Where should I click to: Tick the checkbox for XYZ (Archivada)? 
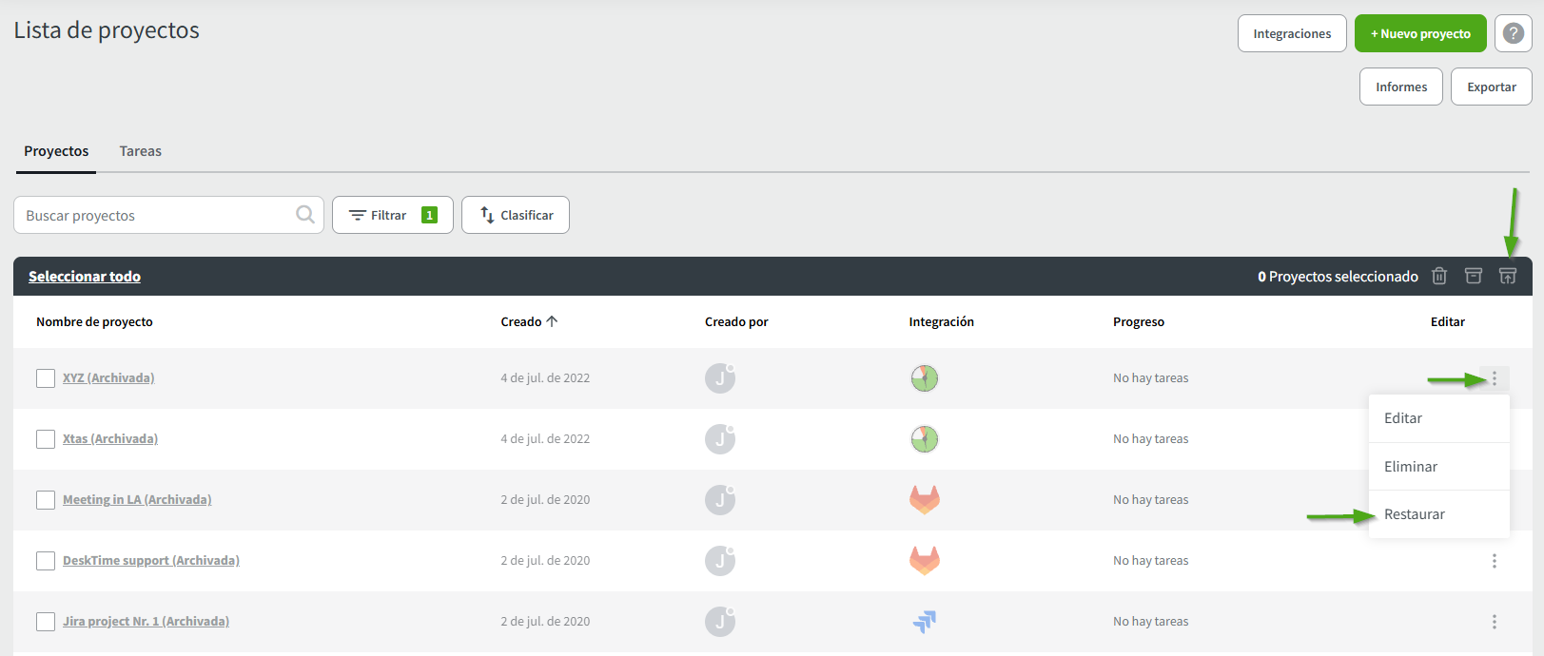(46, 378)
